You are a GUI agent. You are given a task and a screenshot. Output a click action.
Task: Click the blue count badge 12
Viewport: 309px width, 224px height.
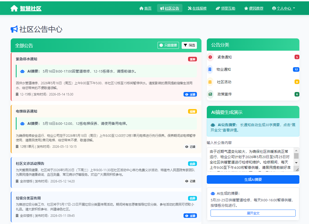point(296,69)
